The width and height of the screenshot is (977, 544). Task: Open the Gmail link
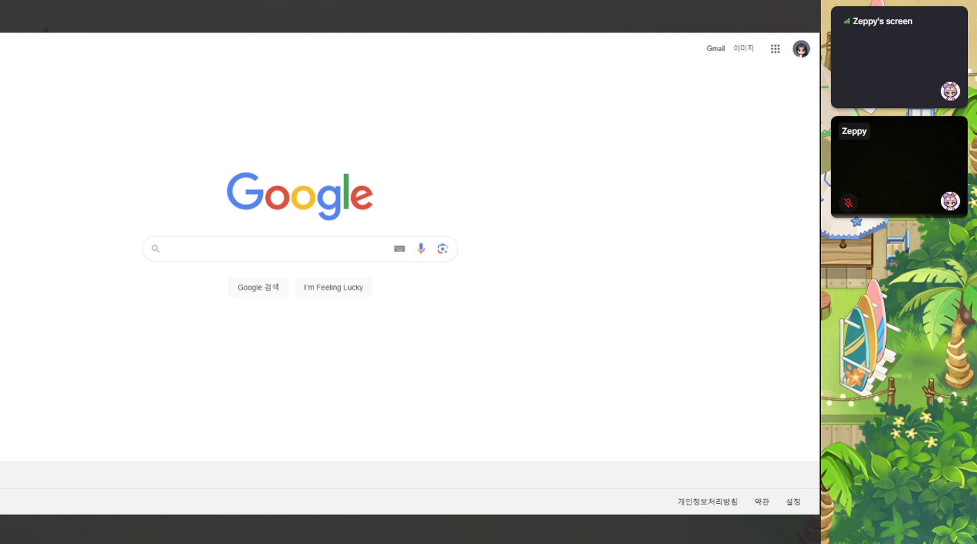(x=716, y=48)
